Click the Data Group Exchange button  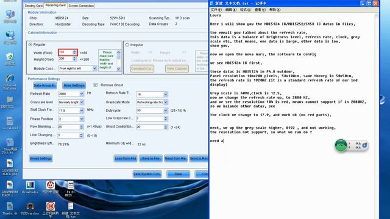(x=44, y=85)
